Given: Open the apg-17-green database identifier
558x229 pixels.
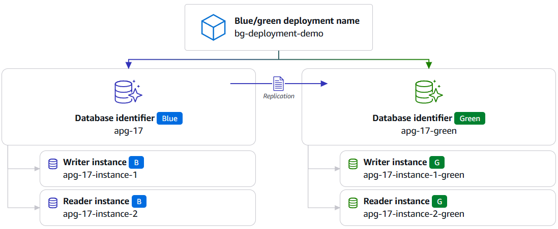Looking at the screenshot, I should 429,131.
